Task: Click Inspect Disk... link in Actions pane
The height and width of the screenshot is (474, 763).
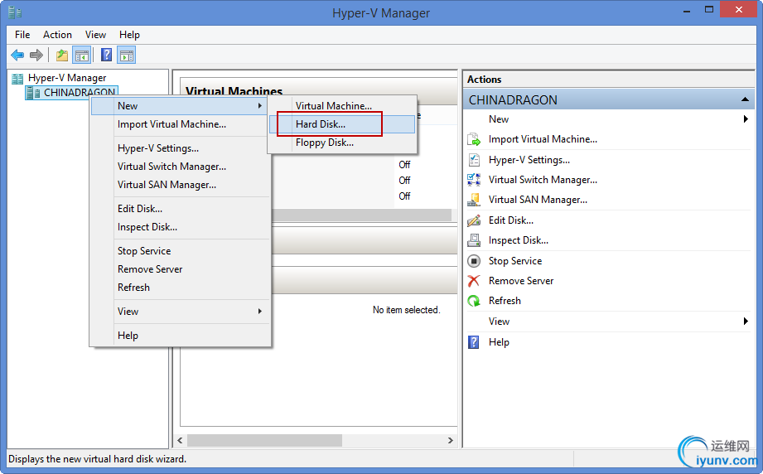Action: [x=519, y=240]
